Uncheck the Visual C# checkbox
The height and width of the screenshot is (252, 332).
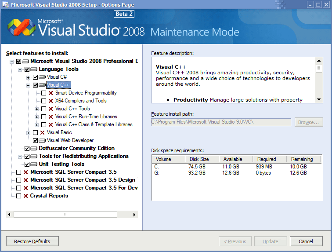click(36, 77)
